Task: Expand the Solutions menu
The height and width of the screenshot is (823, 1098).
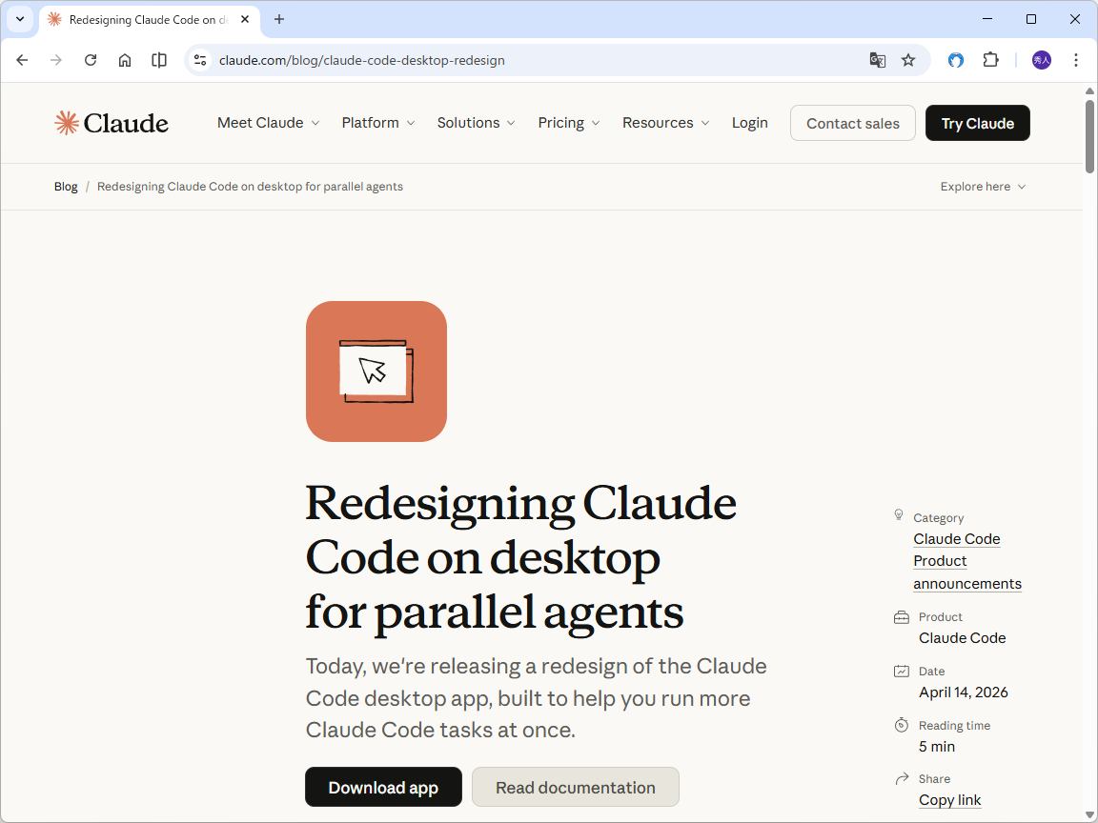Action: click(477, 123)
